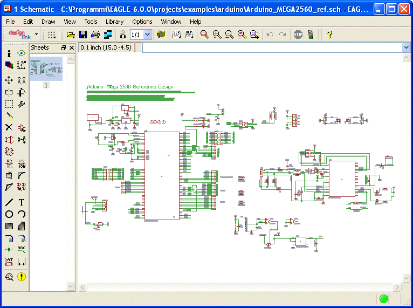This screenshot has height=308, width=413.
Task: Open the Options menu
Action: pyautogui.click(x=142, y=22)
